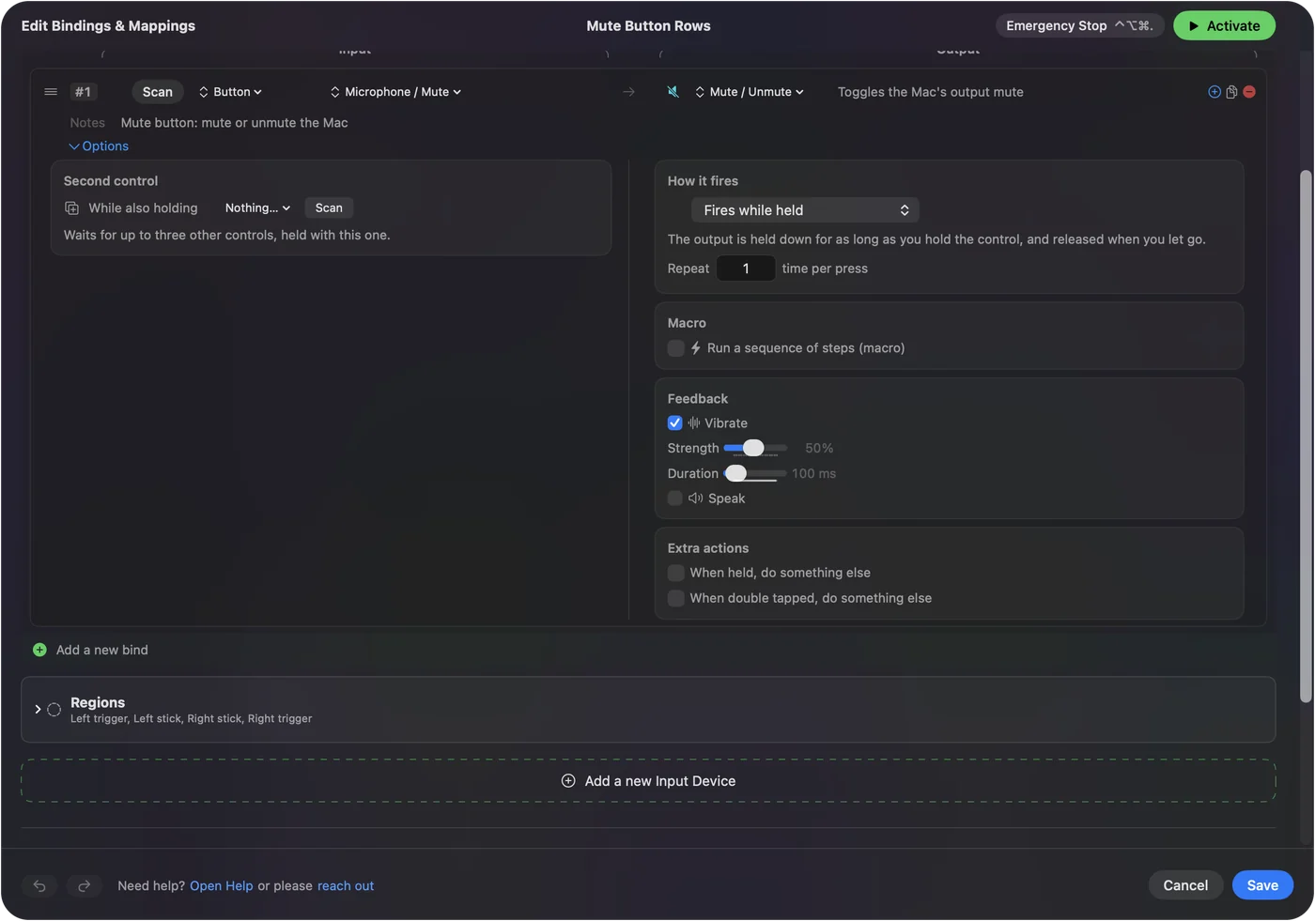Check When double tapped, do something else
The height and width of the screenshot is (921, 1315).
pos(675,598)
